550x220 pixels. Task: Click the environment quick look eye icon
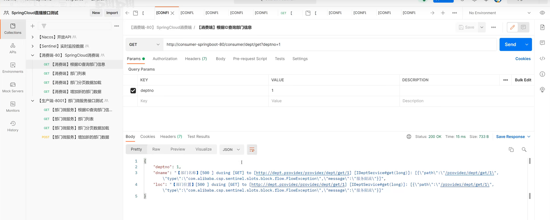coord(542,13)
